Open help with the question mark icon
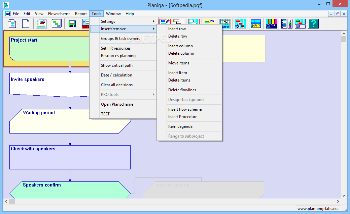The height and width of the screenshot is (214, 350). [x=314, y=23]
